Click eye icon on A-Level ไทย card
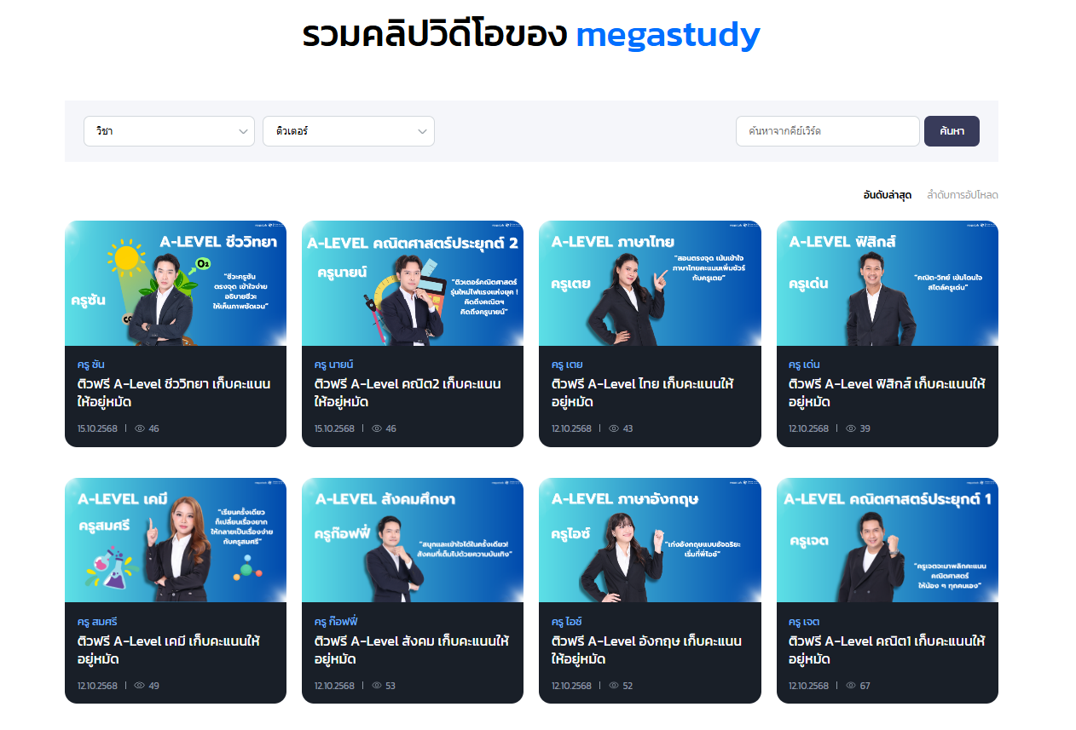This screenshot has width=1076, height=730. (x=614, y=428)
